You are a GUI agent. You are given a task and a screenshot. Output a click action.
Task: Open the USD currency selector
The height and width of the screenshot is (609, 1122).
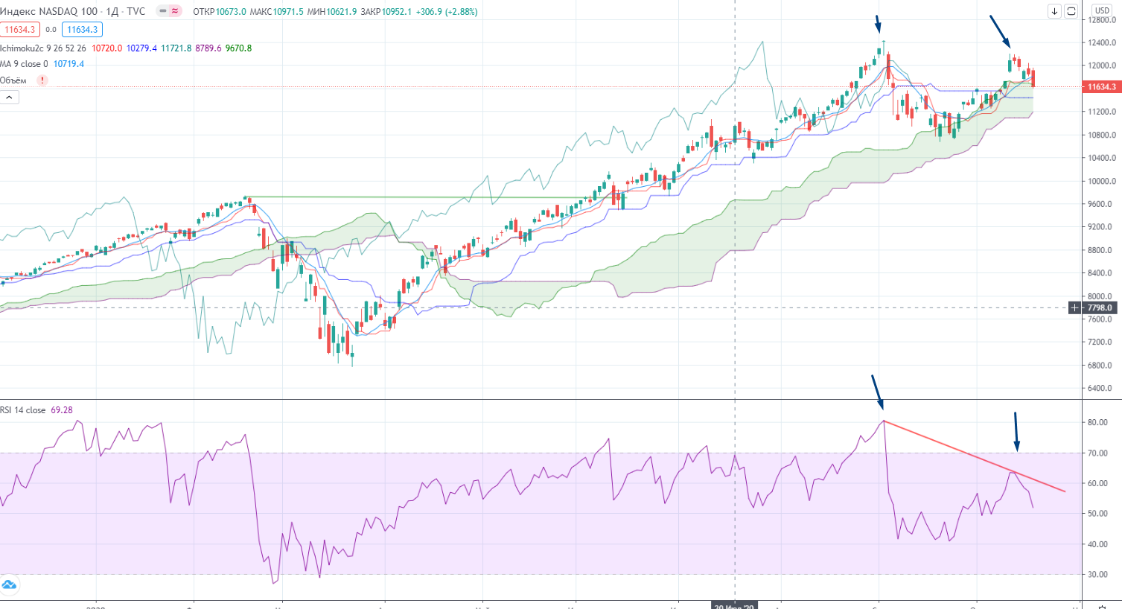1102,10
